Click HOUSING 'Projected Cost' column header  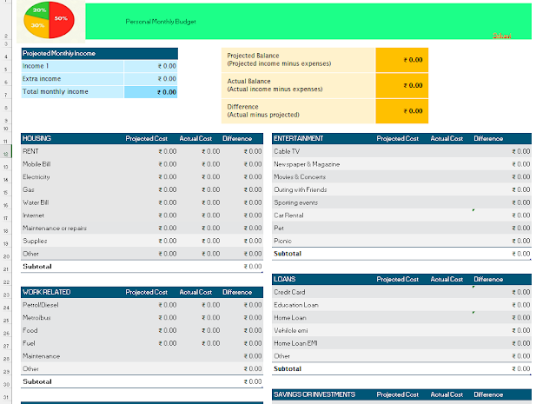click(147, 138)
